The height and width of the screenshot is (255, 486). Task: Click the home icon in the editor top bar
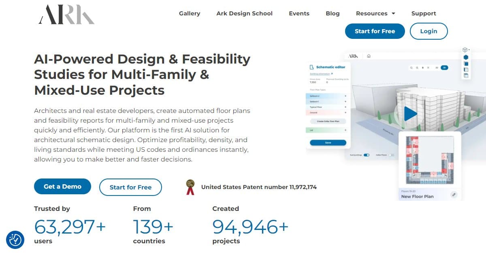pyautogui.click(x=369, y=56)
